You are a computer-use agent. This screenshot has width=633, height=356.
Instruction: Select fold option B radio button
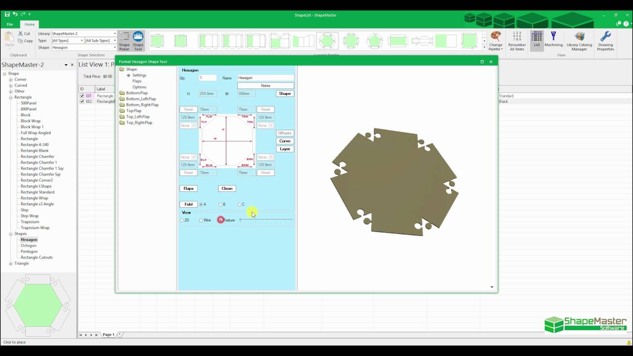[x=221, y=204]
